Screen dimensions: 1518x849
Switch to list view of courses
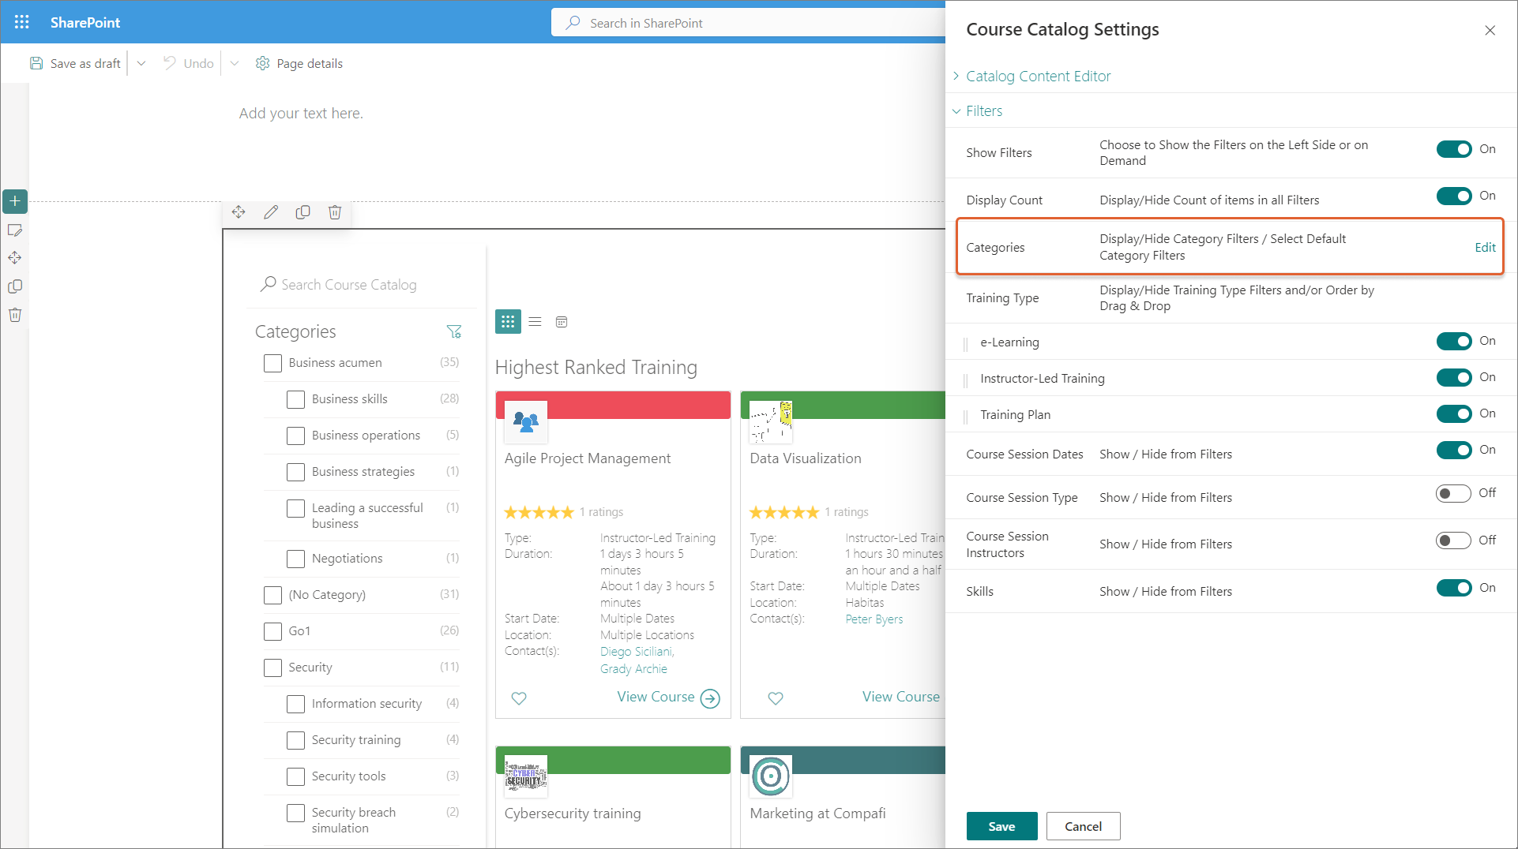tap(535, 322)
